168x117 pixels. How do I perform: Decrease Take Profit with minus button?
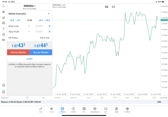[29, 32]
